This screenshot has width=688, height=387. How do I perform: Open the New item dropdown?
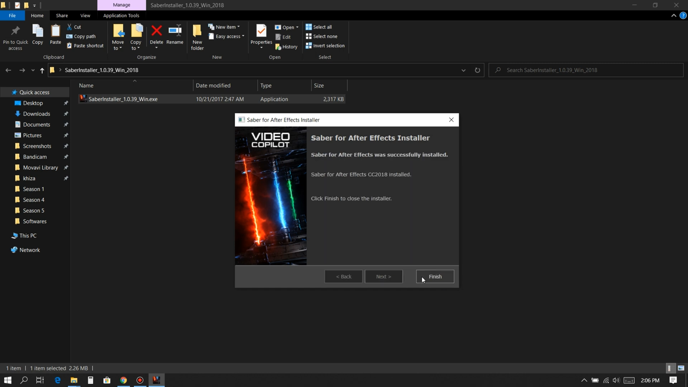[x=224, y=27]
